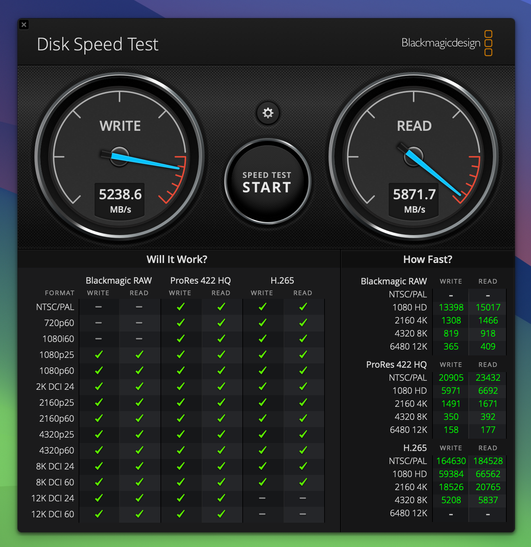Click the 4320p25 format row label

57,434
